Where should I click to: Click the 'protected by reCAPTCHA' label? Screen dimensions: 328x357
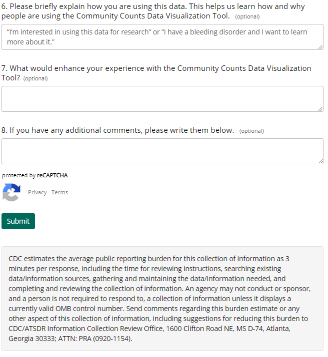coord(35,176)
